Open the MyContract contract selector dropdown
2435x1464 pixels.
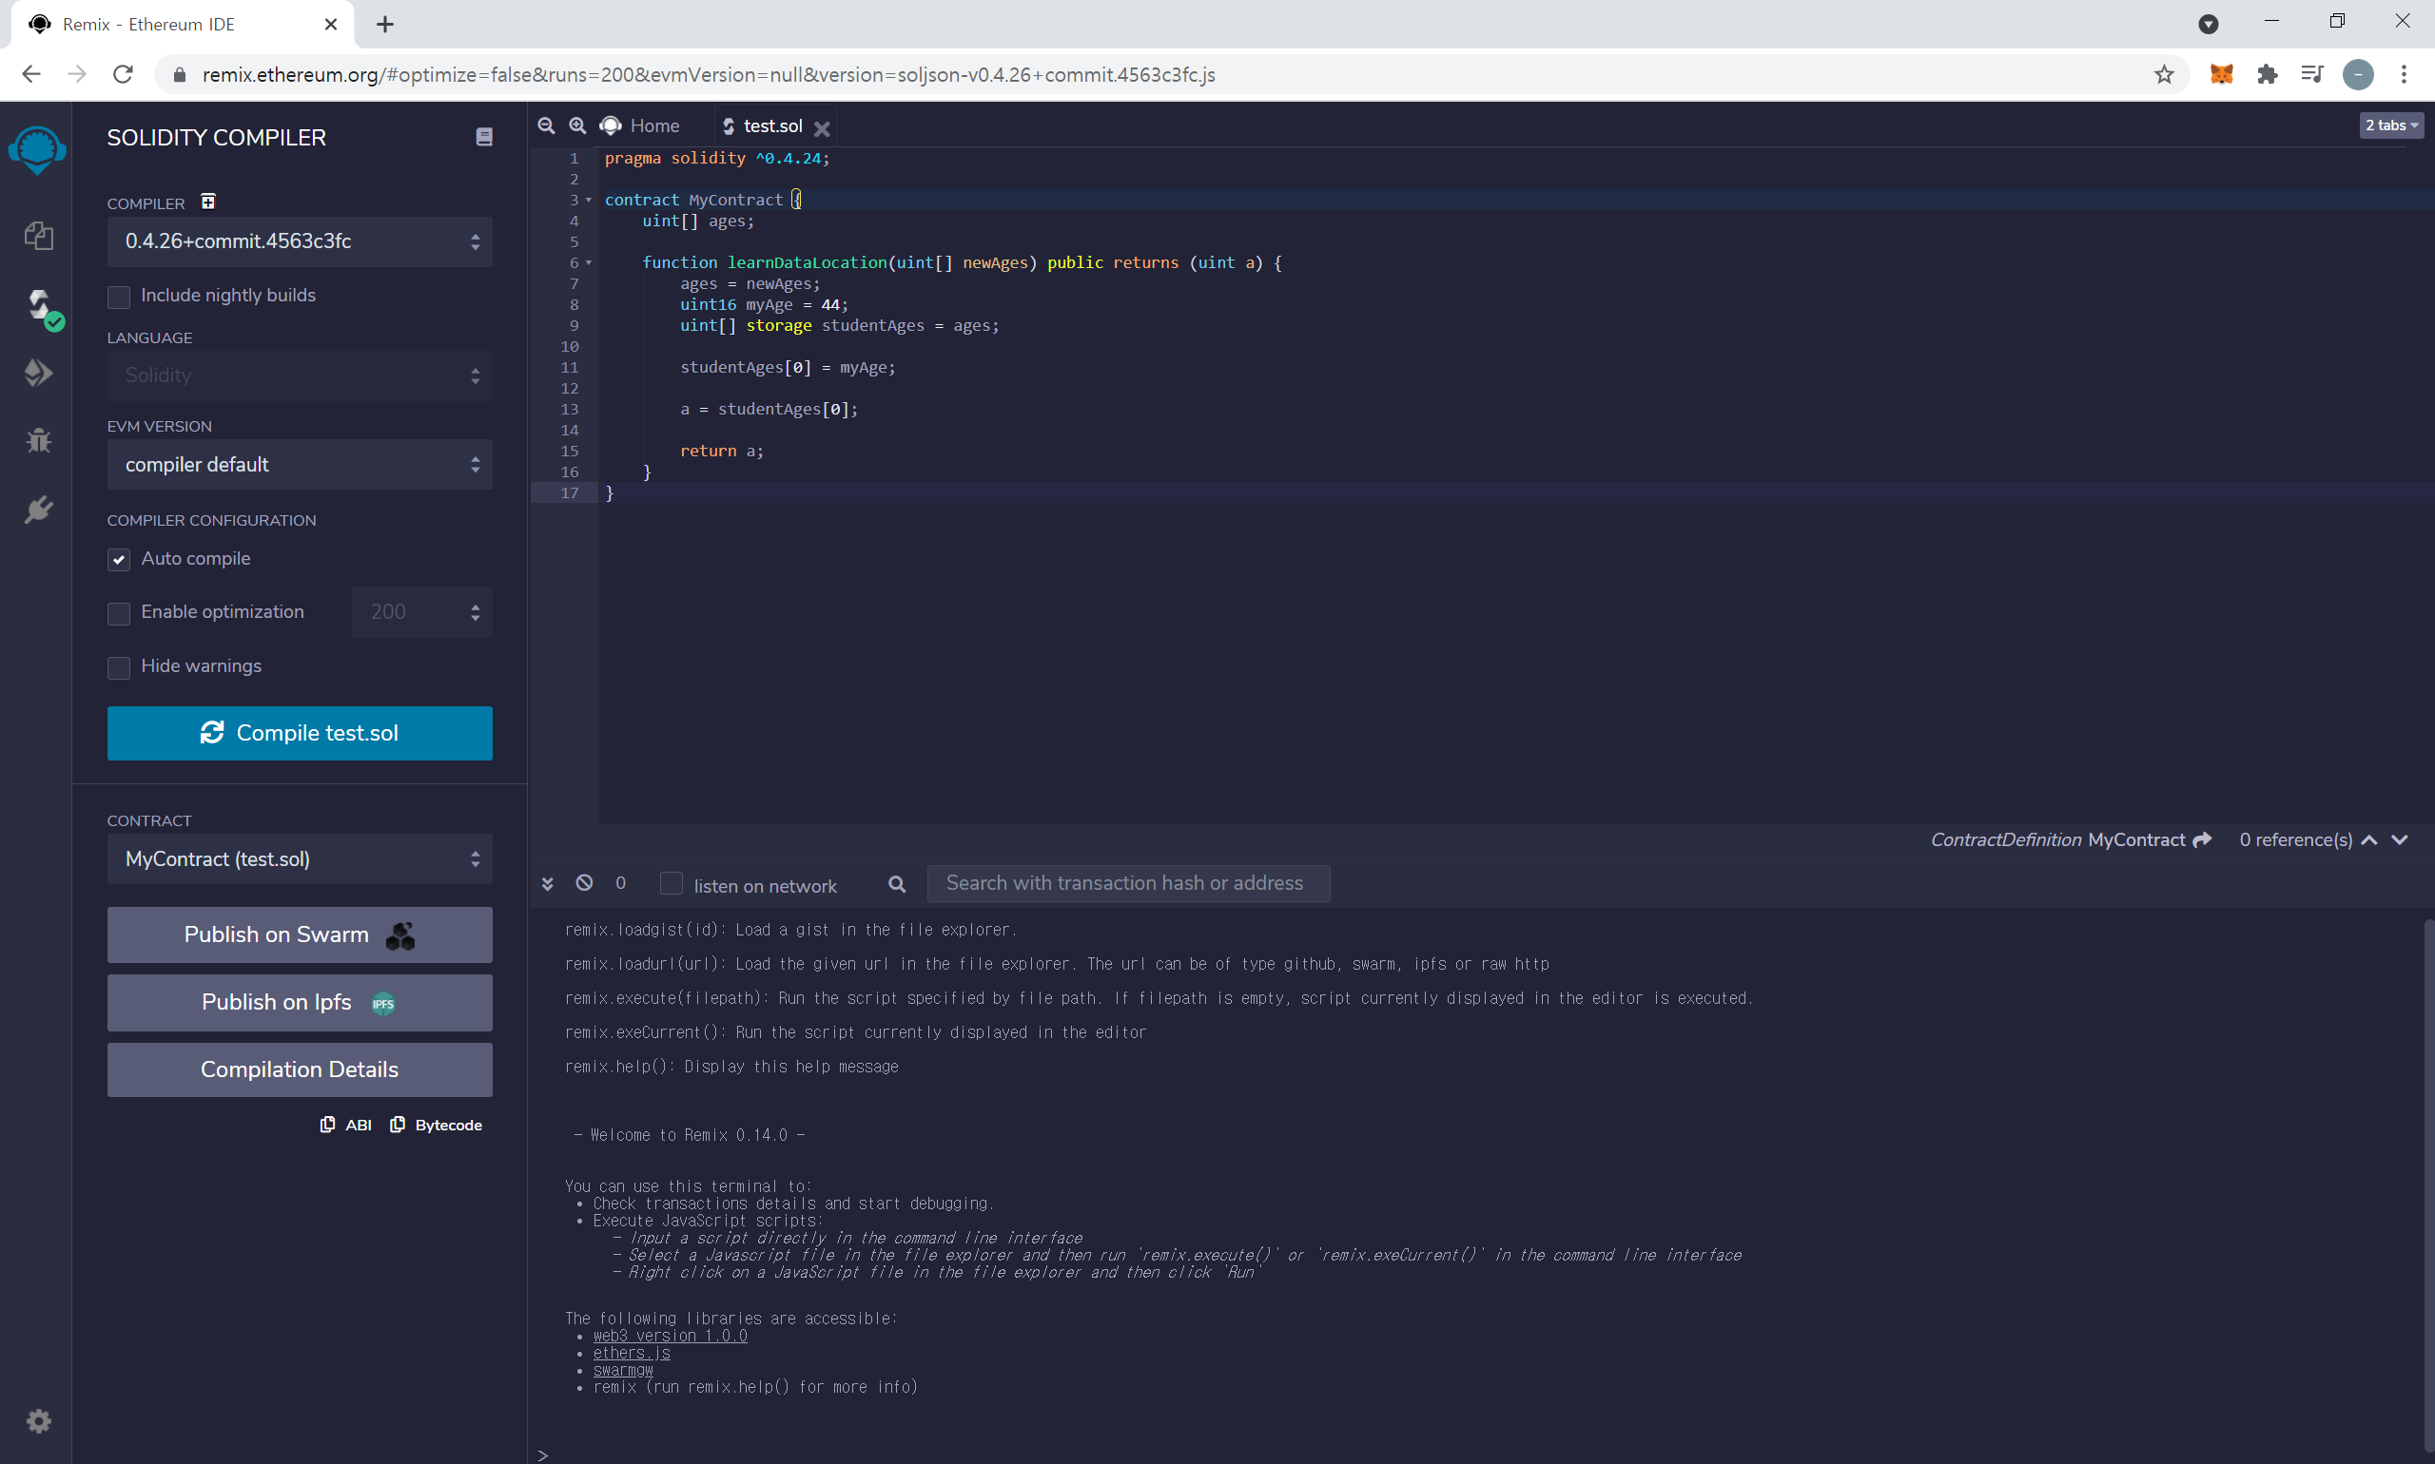point(299,859)
